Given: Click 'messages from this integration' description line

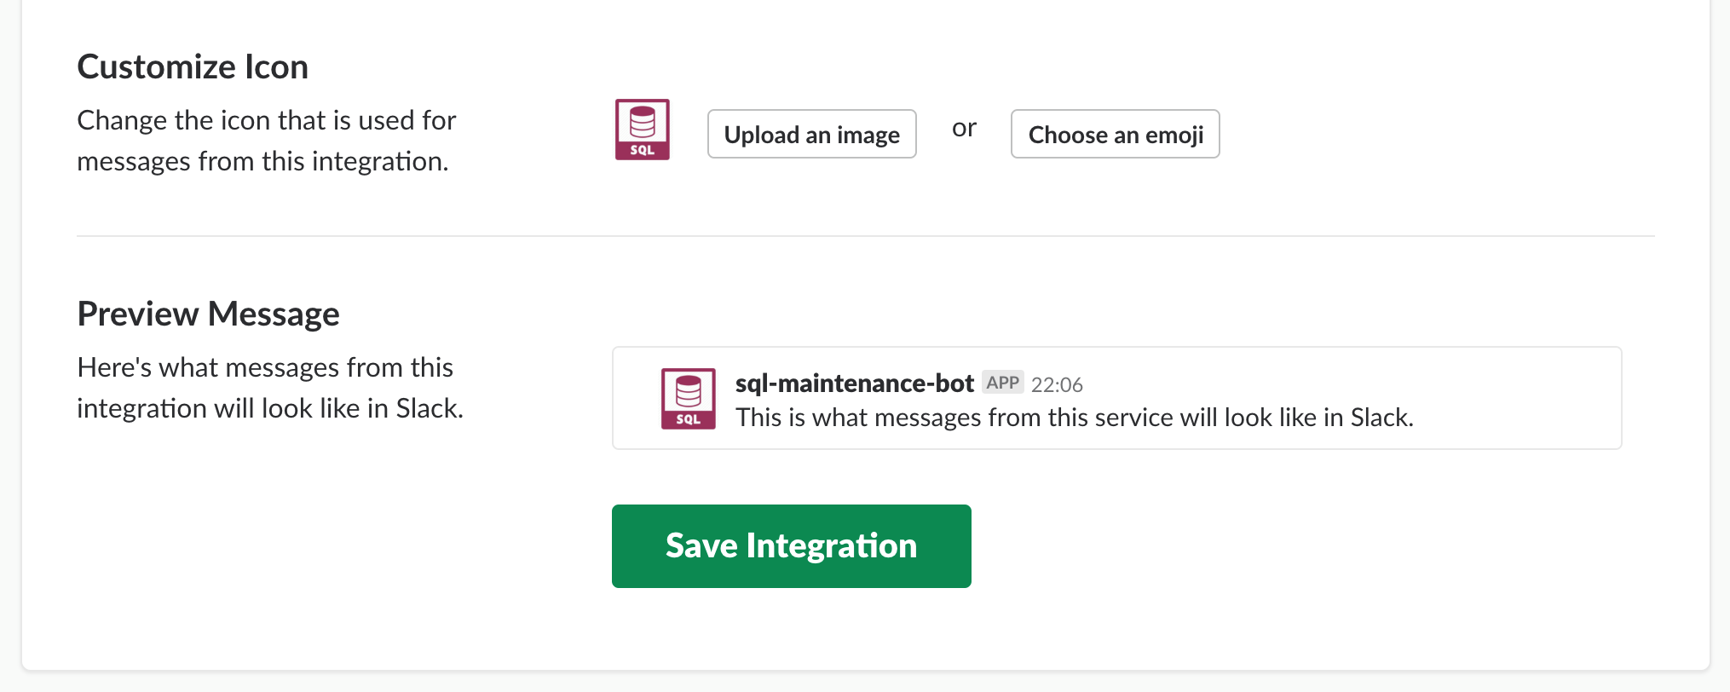Looking at the screenshot, I should pyautogui.click(x=262, y=161).
